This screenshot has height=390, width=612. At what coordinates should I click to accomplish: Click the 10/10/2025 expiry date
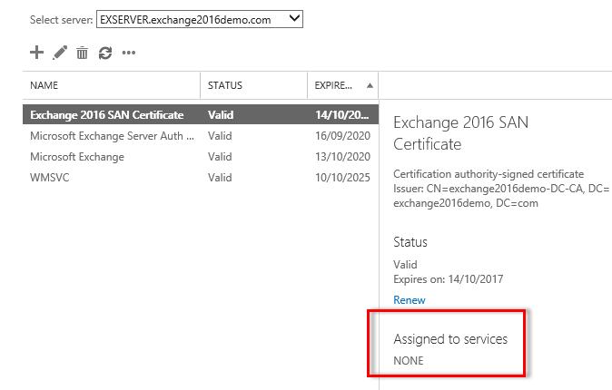point(342,178)
